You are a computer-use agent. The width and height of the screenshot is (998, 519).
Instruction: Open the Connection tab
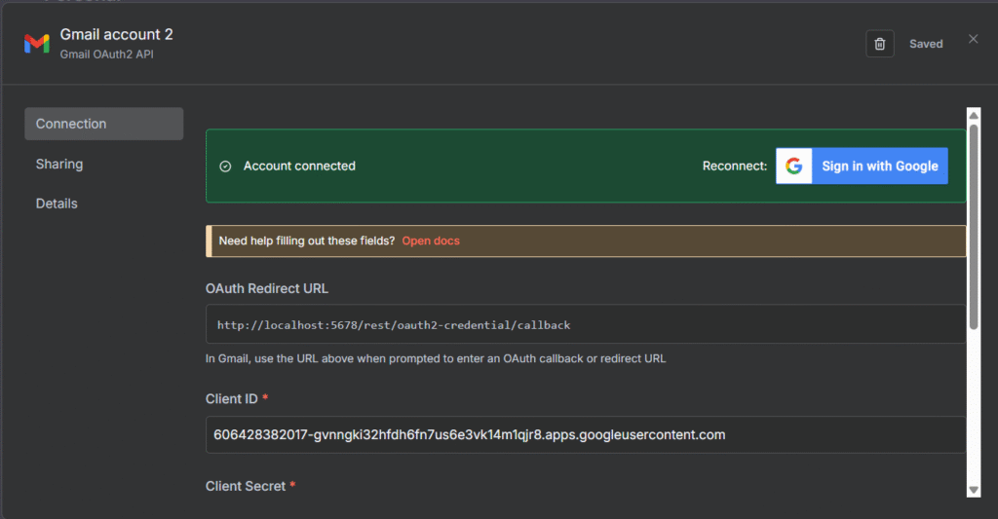click(x=103, y=124)
